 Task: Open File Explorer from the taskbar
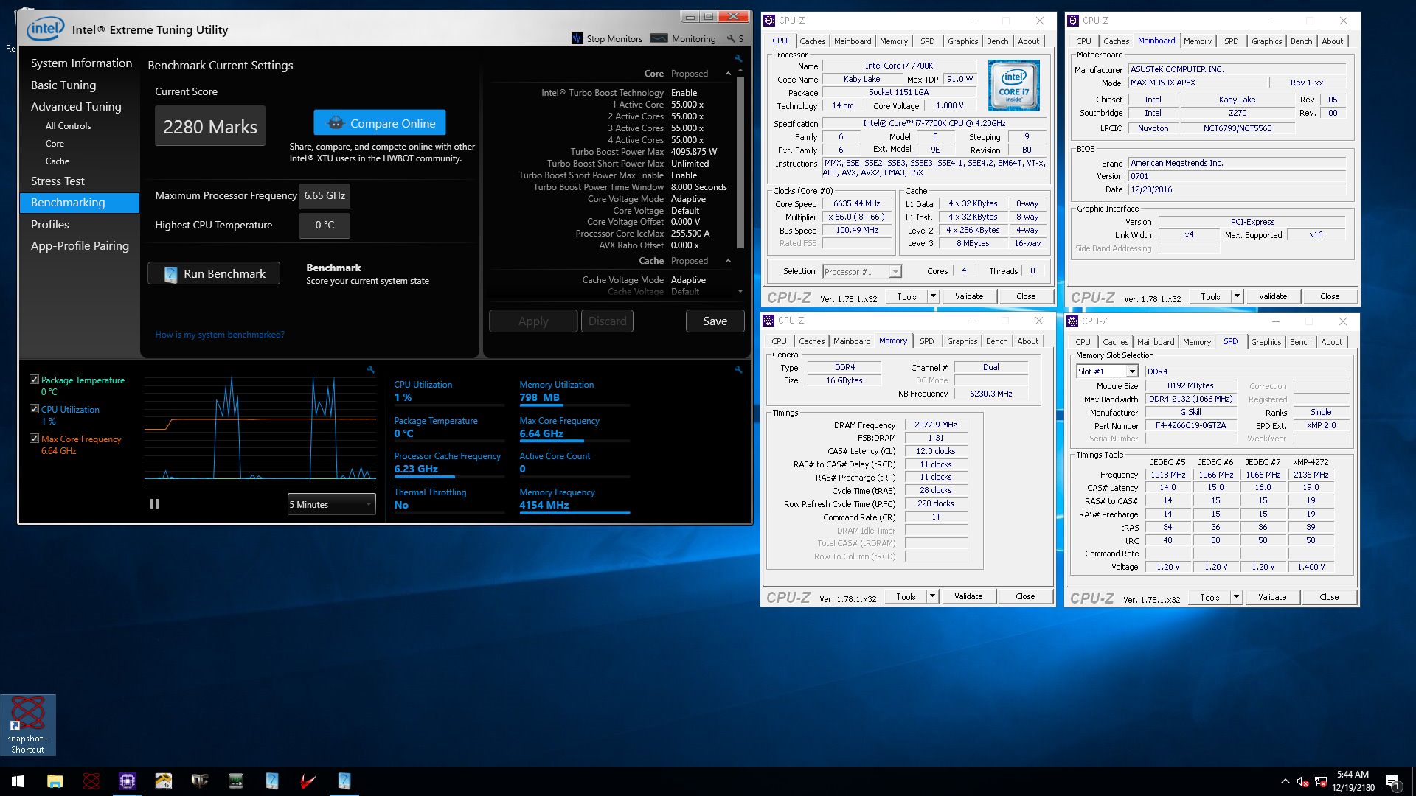pyautogui.click(x=55, y=781)
